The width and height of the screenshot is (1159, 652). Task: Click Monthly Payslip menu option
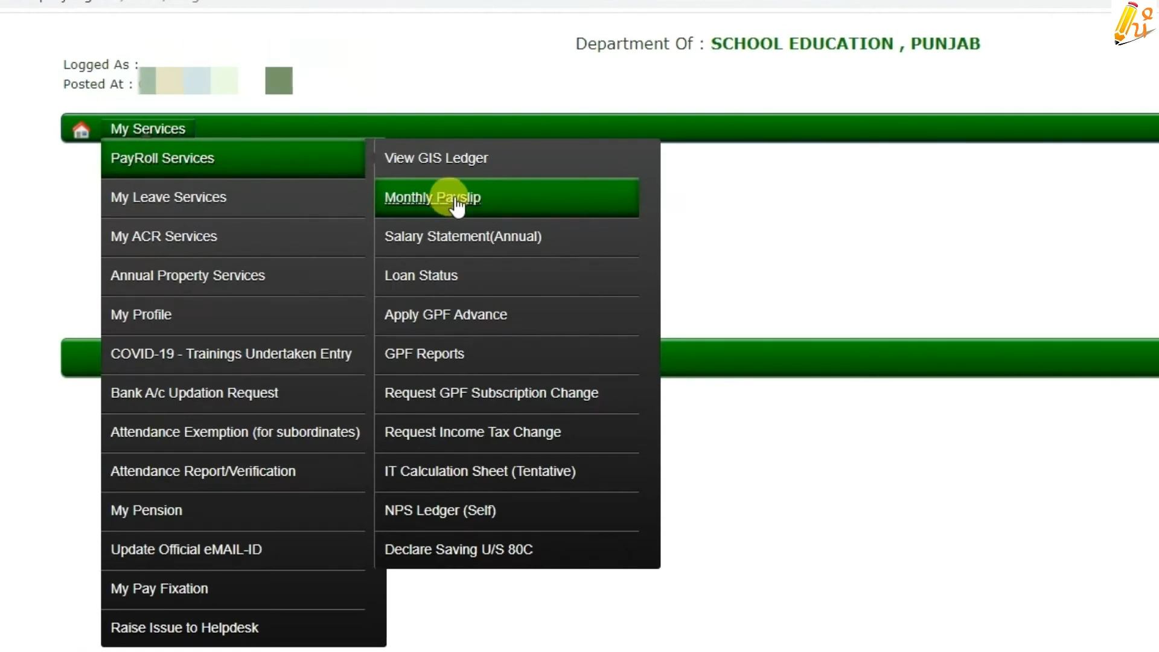click(432, 197)
